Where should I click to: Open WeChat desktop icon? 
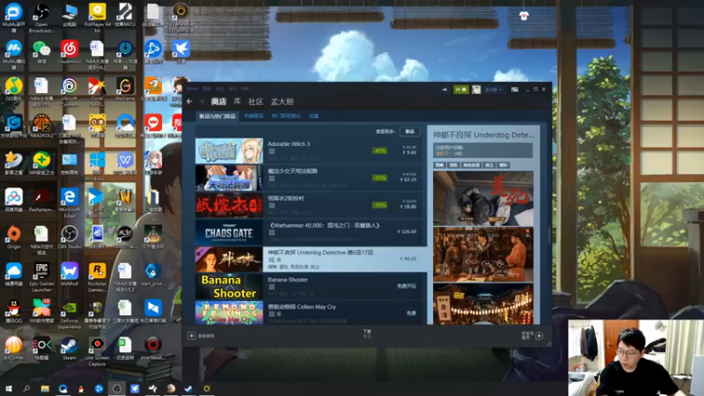pos(41,52)
